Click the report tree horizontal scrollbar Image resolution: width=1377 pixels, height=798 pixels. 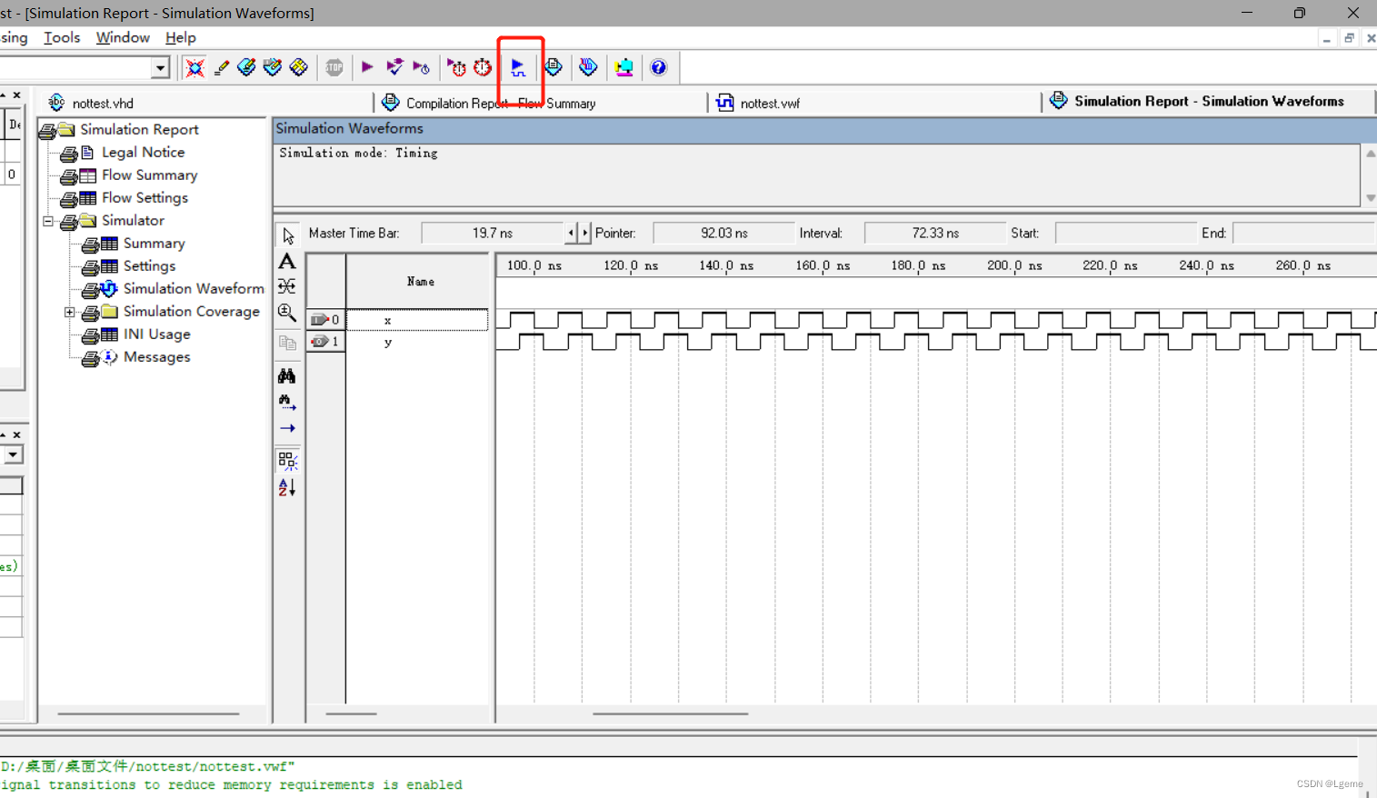pyautogui.click(x=148, y=713)
